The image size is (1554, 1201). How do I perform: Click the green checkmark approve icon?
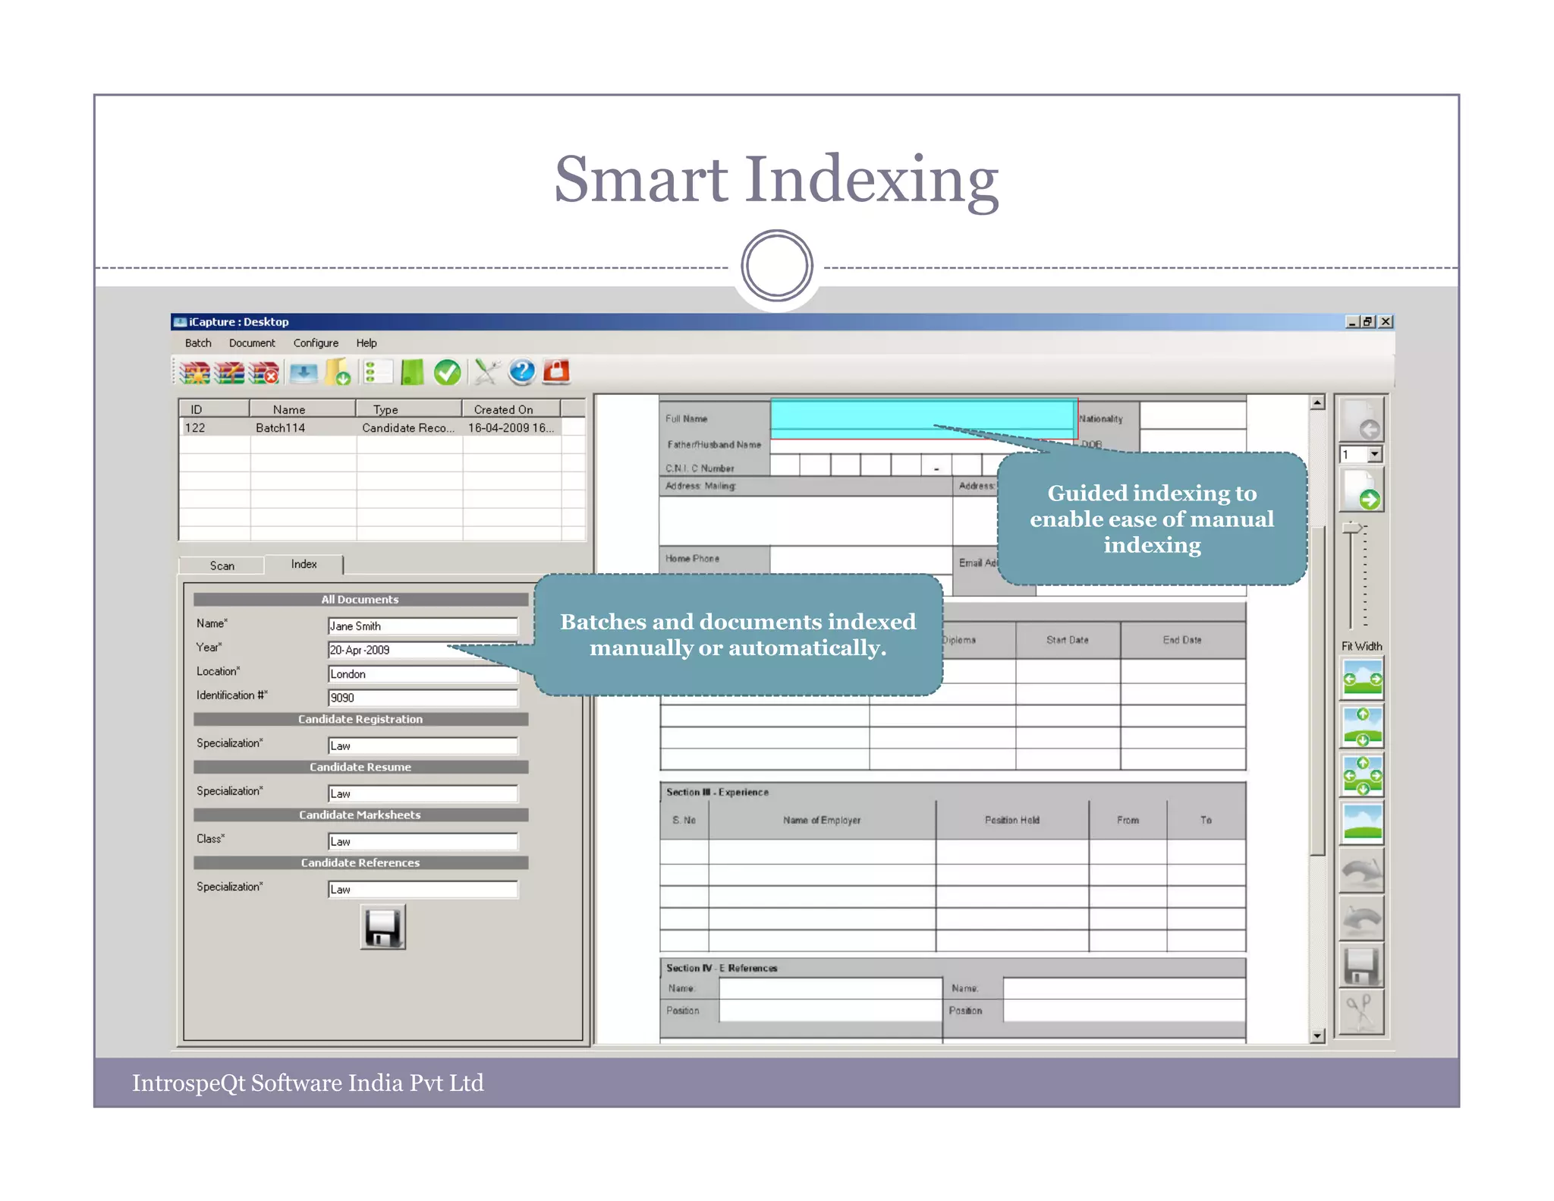(x=447, y=372)
